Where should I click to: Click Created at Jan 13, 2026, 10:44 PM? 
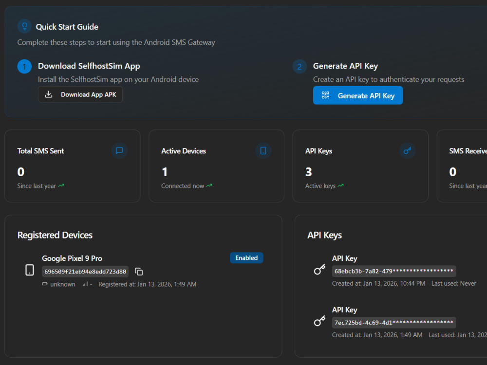click(x=378, y=283)
